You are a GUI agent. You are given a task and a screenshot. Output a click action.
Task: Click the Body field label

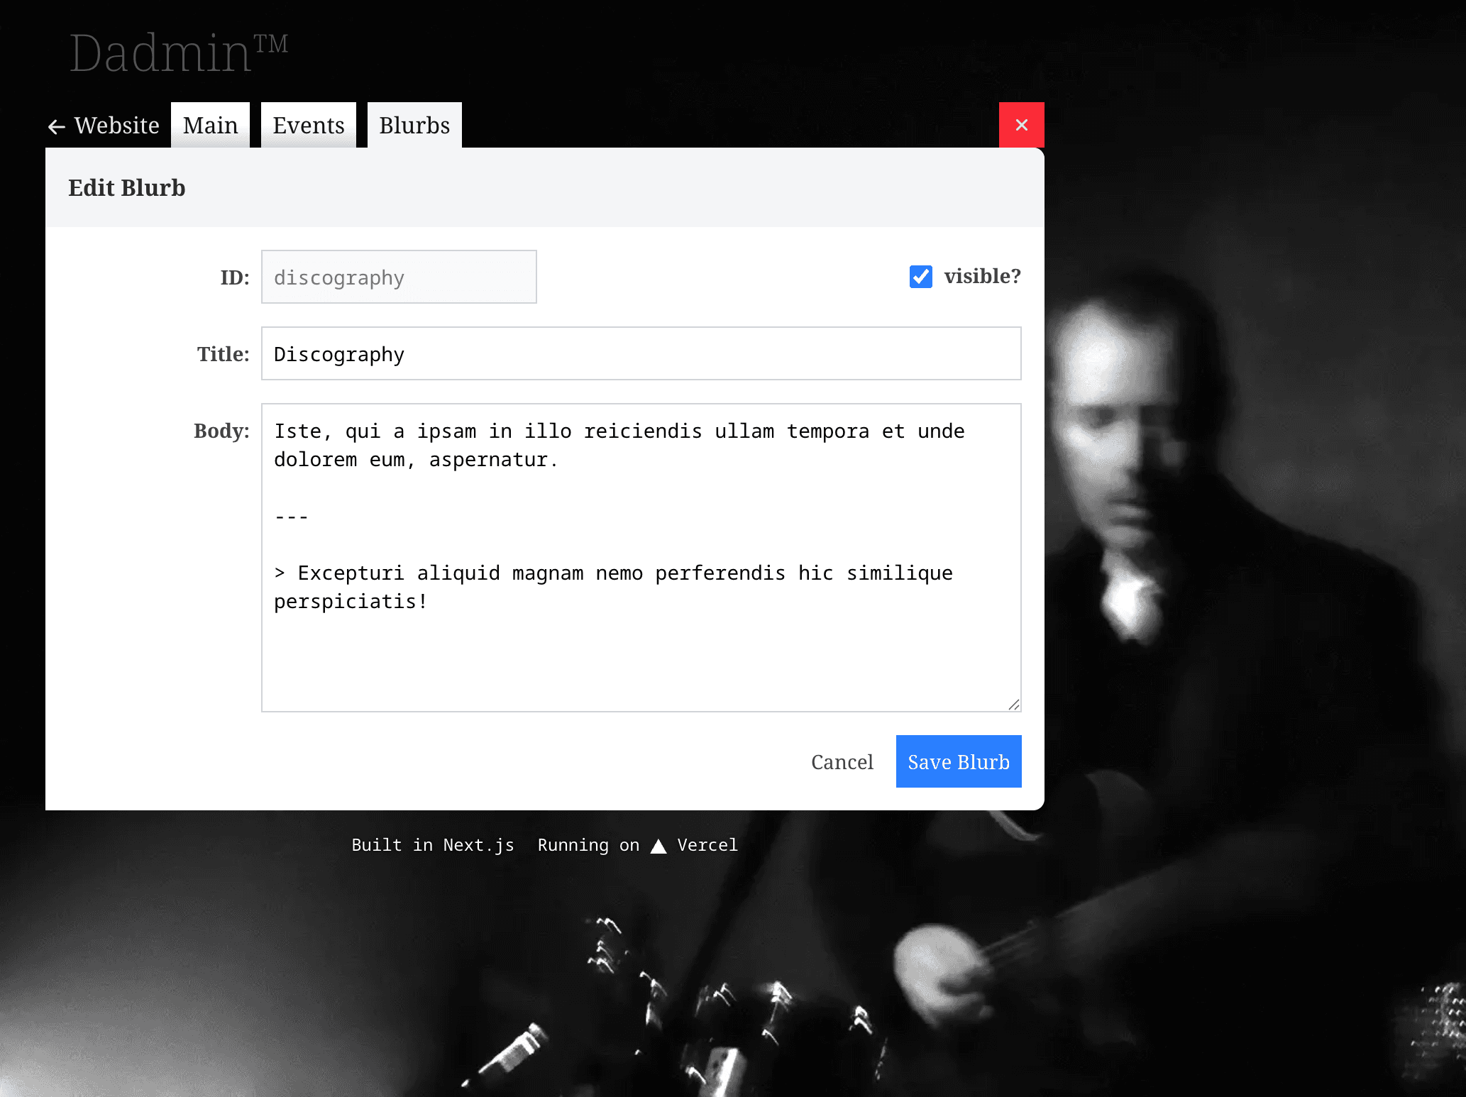coord(221,431)
